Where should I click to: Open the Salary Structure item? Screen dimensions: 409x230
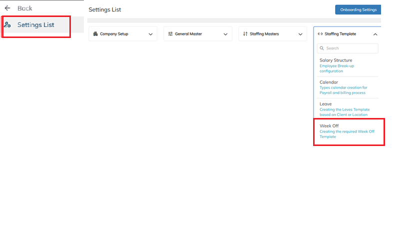click(x=348, y=65)
